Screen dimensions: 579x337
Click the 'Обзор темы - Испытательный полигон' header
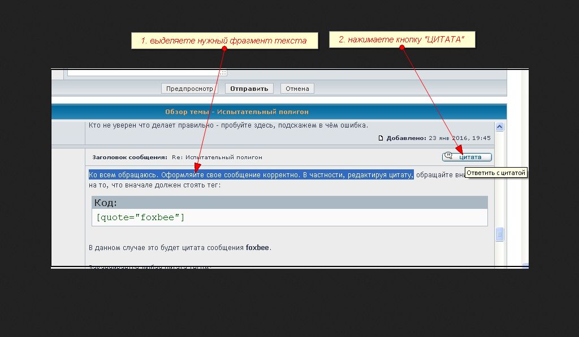click(237, 112)
